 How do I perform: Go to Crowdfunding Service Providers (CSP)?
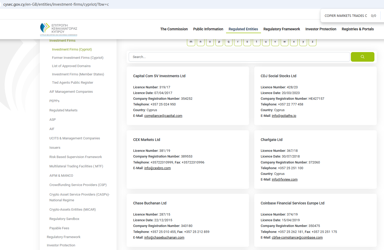[78, 185]
